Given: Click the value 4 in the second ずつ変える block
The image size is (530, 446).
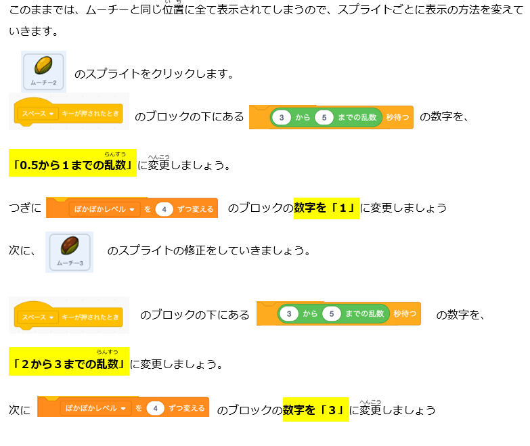Looking at the screenshot, I should point(156,408).
